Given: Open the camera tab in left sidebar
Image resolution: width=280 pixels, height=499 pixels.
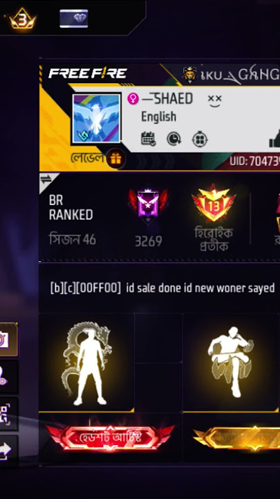Looking at the screenshot, I should coord(9,340).
